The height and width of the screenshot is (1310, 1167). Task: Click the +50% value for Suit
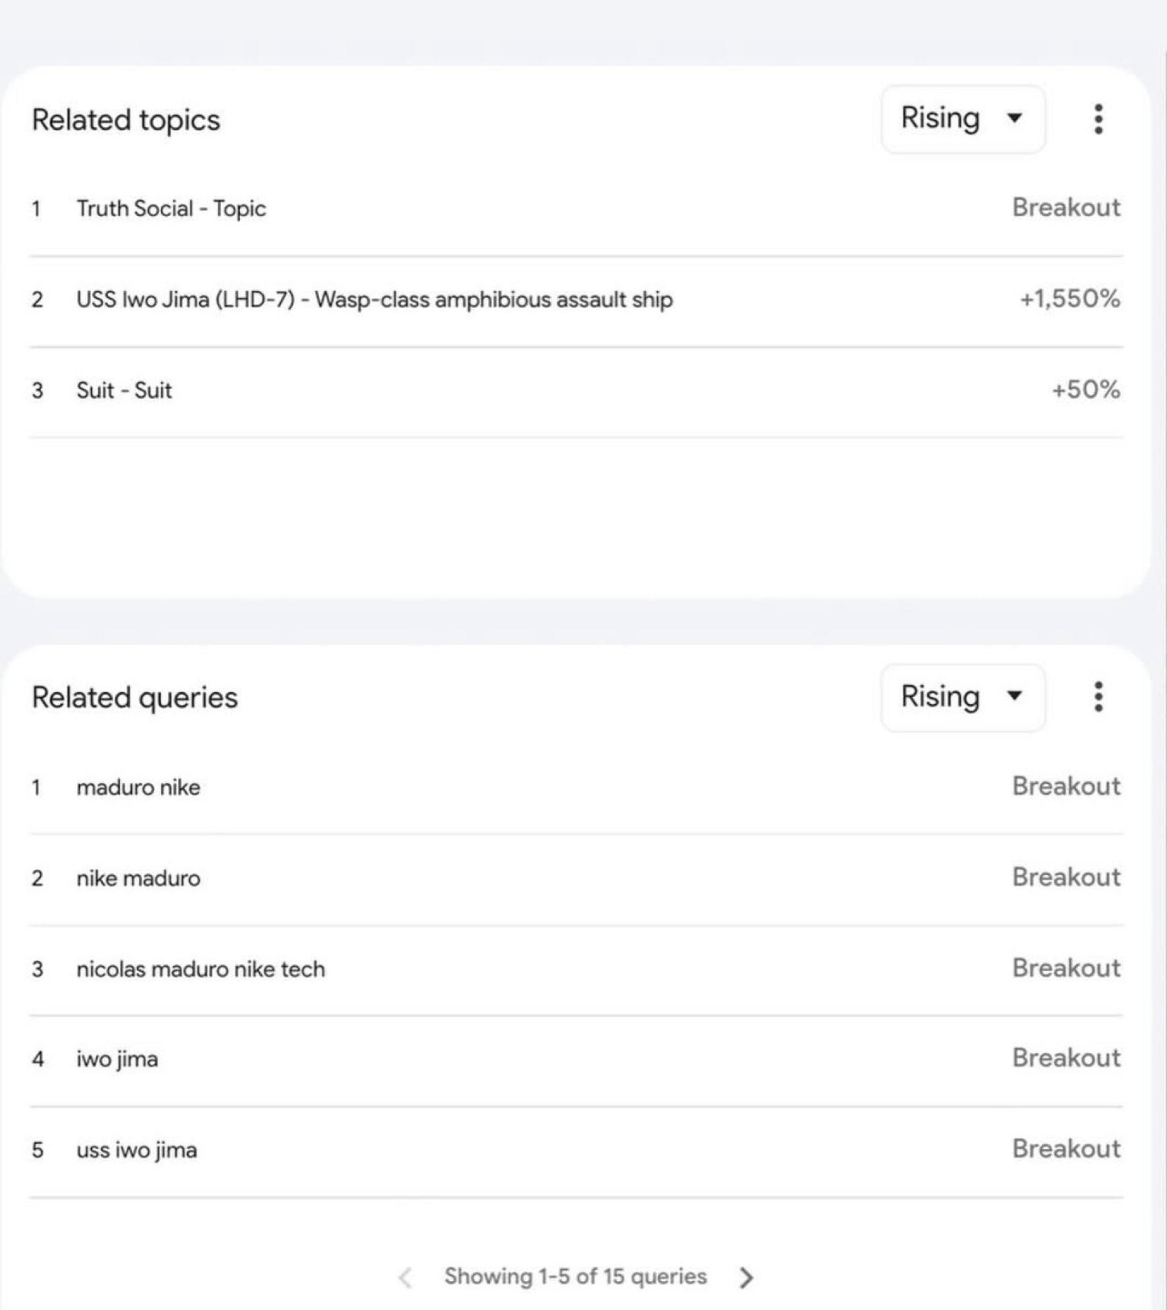[1085, 390]
